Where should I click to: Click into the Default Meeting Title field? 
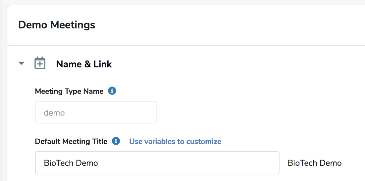[x=157, y=163]
